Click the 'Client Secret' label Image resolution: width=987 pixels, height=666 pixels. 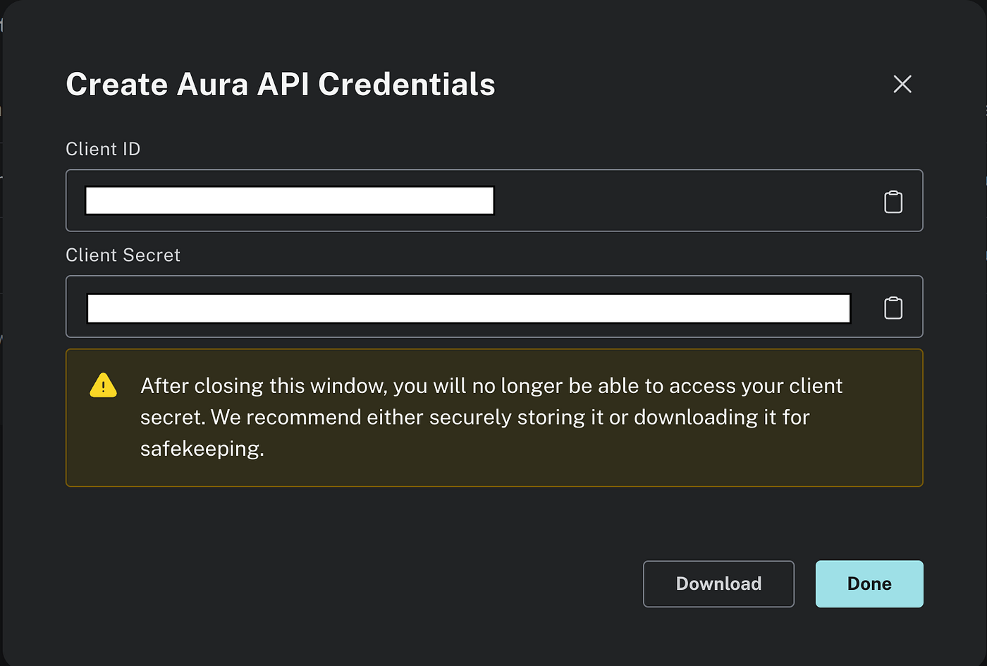[x=123, y=255]
